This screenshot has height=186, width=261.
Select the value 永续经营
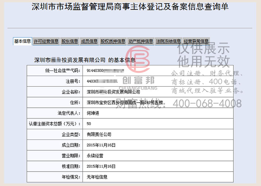[95, 156]
